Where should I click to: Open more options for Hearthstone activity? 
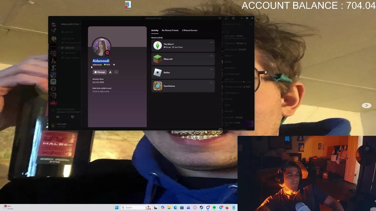click(x=211, y=83)
